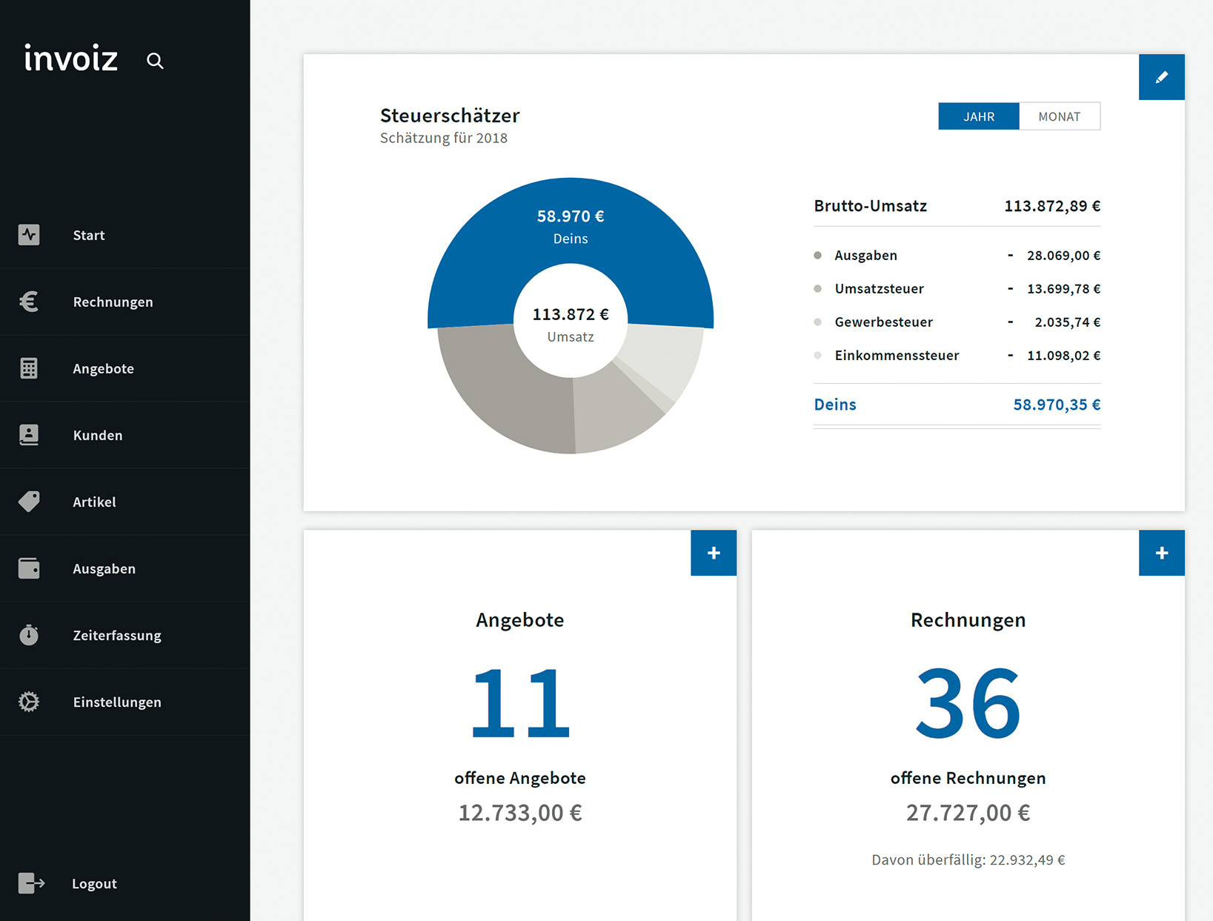The width and height of the screenshot is (1213, 921).
Task: Select the JAHR view toggle
Action: [978, 116]
